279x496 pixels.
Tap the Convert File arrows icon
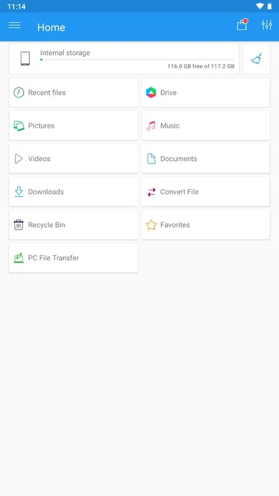pos(151,192)
